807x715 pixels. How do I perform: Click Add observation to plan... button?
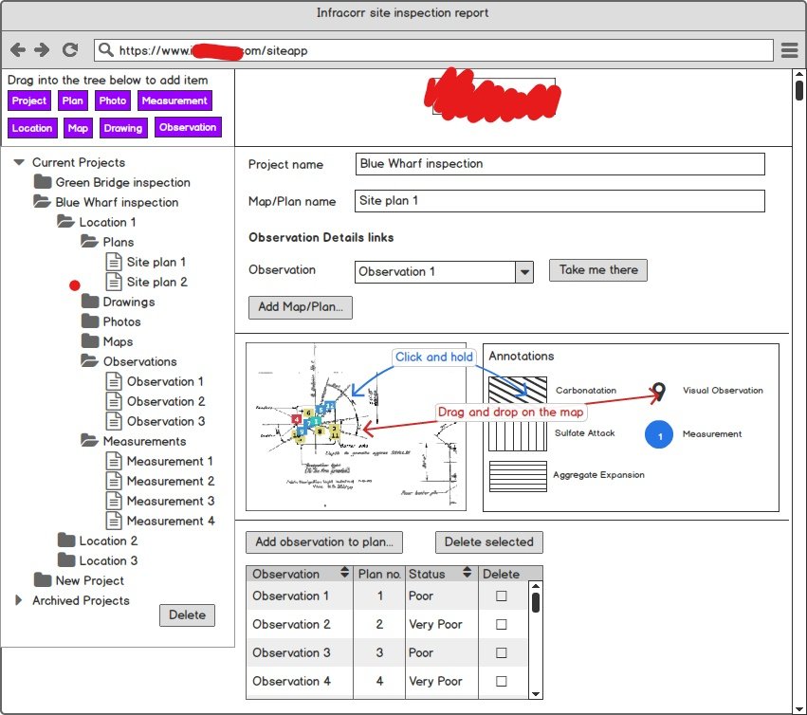pyautogui.click(x=324, y=542)
